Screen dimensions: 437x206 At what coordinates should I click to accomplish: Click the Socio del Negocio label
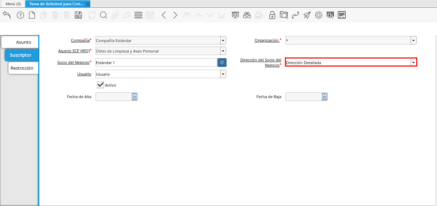[73, 62]
